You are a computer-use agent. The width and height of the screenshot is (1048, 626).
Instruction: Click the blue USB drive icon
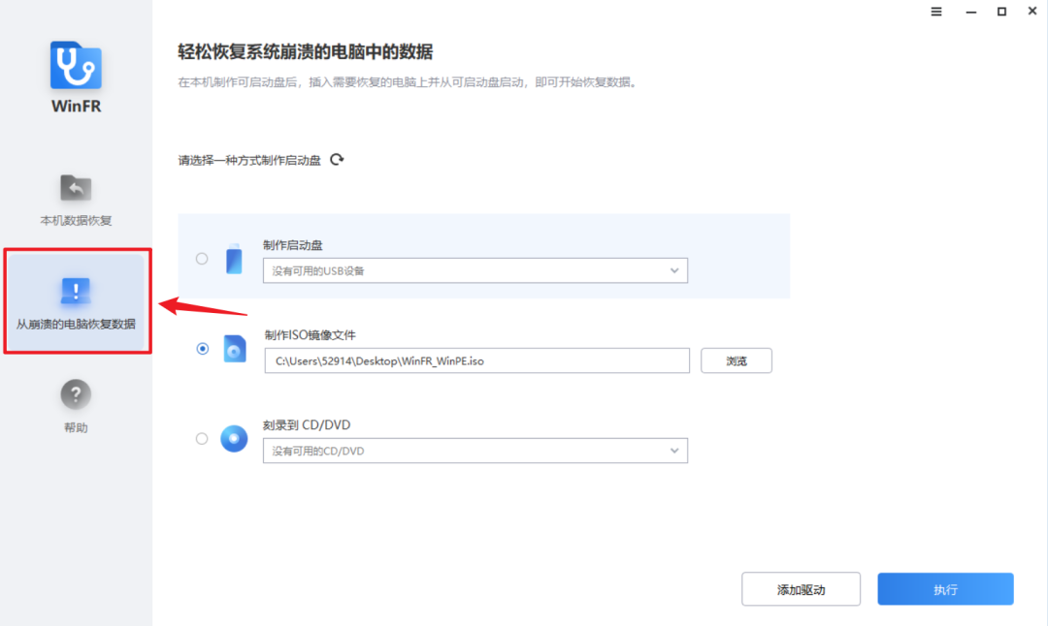point(234,259)
